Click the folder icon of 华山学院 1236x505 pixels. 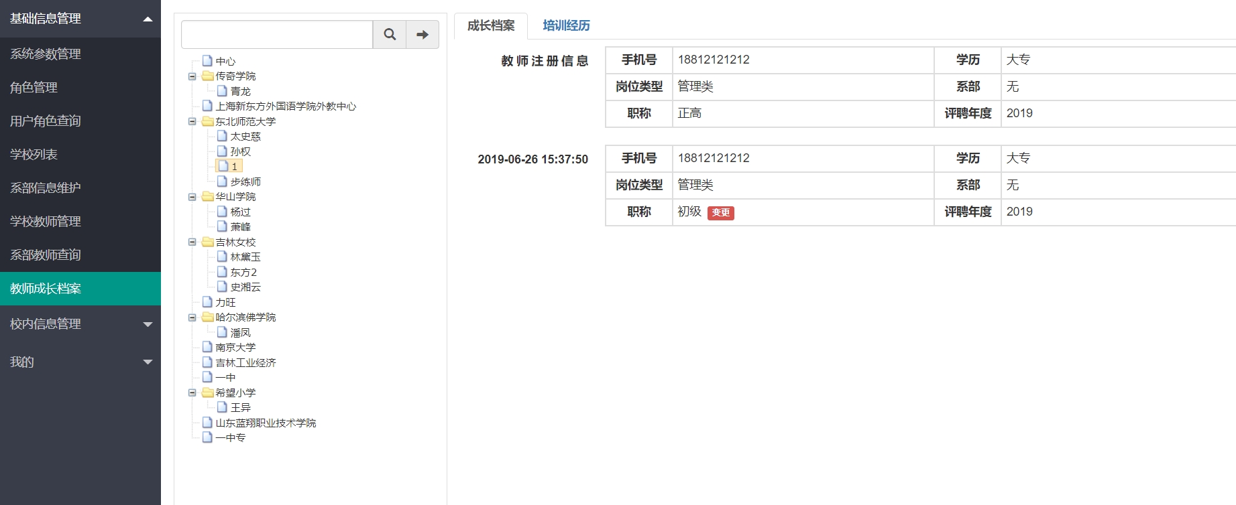(x=208, y=196)
